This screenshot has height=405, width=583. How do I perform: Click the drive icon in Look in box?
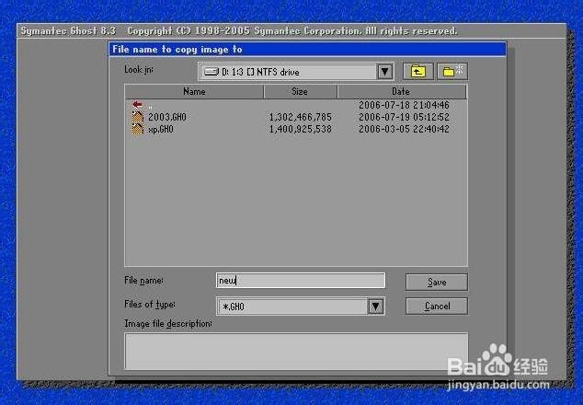(211, 72)
